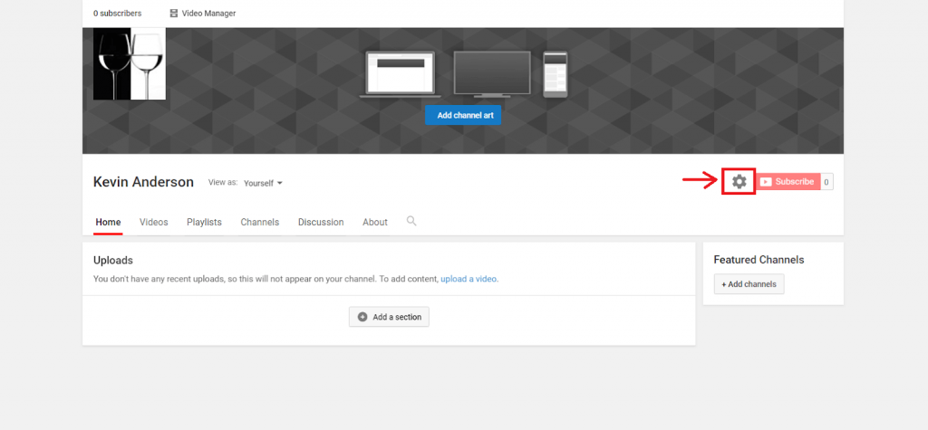928x430 pixels.
Task: Click the YouTube logo on Subscribe button
Action: (766, 182)
